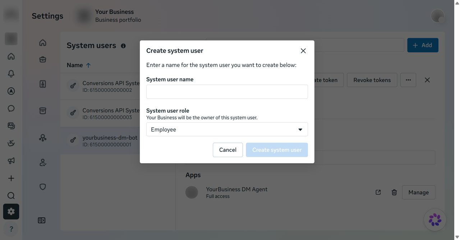The image size is (460, 240).
Task: Click the search field beside Add
Action: (x=359, y=45)
